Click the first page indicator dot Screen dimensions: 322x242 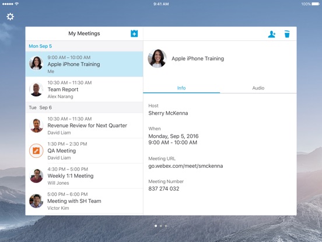coord(156,226)
